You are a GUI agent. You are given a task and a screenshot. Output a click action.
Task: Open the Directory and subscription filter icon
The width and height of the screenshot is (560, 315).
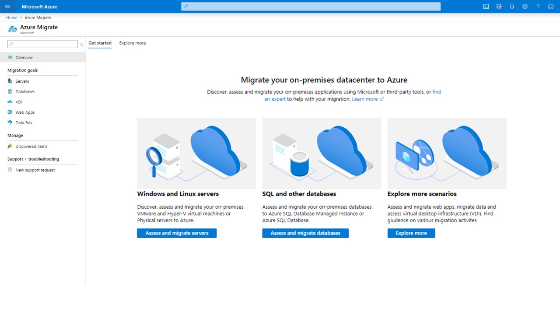click(499, 7)
